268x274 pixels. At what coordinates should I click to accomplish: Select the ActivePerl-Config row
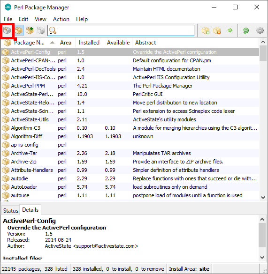(x=130, y=52)
